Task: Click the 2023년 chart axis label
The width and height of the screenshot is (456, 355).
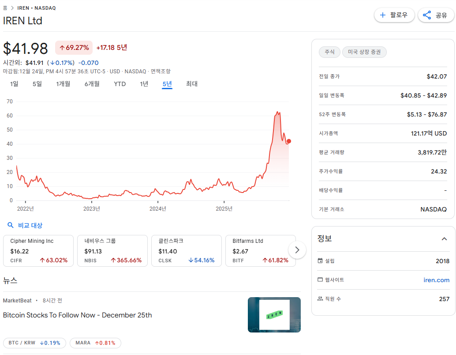Action: 92,208
